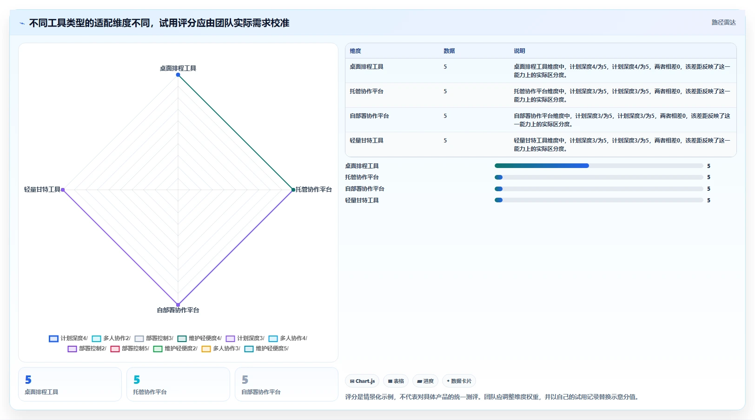Click the small icon left of the page title
Viewport: 755px width, 420px height.
pyautogui.click(x=22, y=23)
